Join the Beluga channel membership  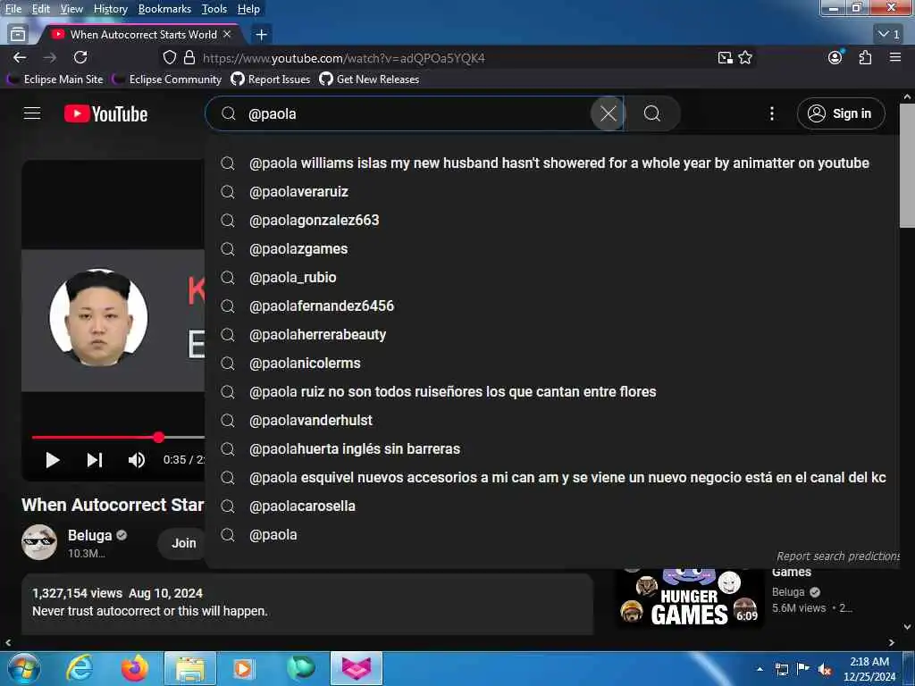tap(183, 543)
